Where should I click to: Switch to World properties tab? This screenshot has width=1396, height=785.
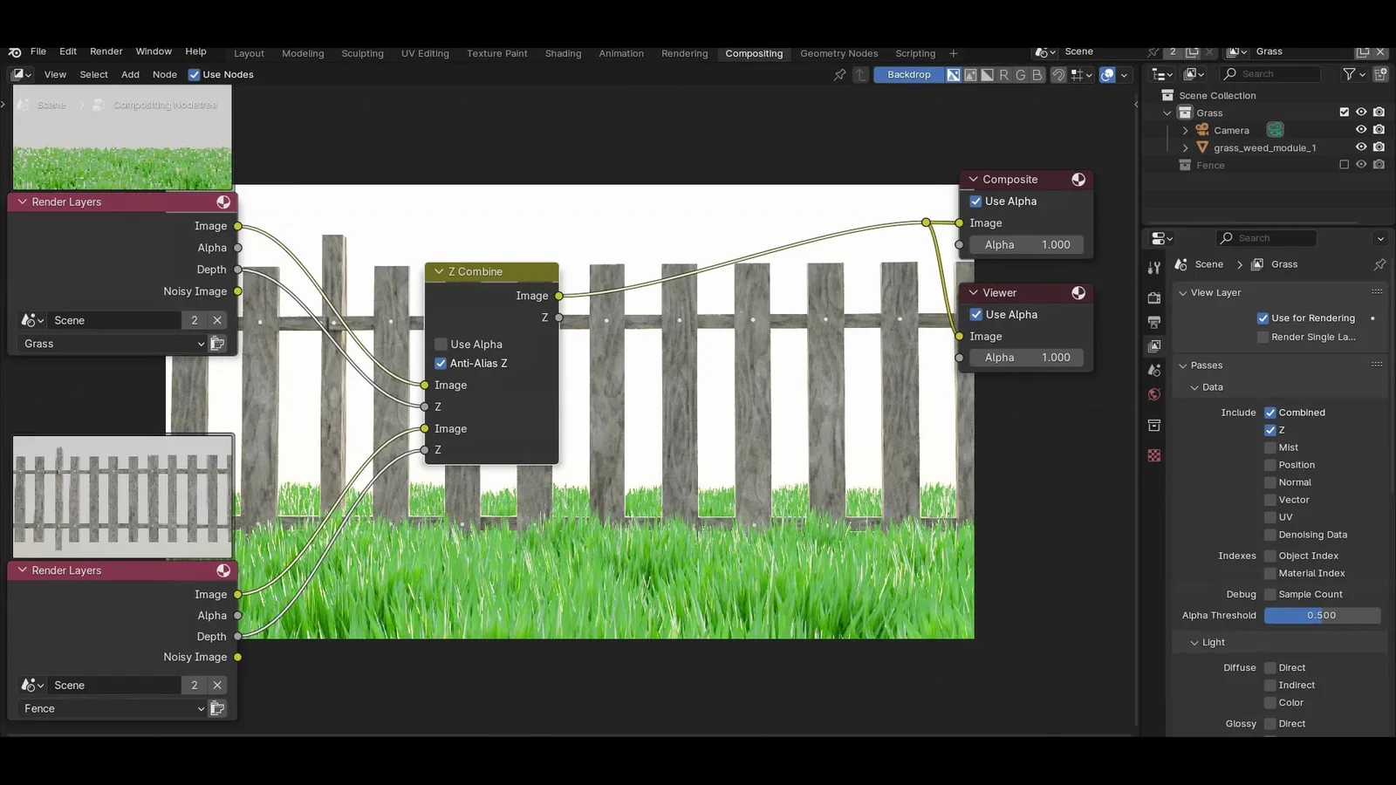(1154, 394)
